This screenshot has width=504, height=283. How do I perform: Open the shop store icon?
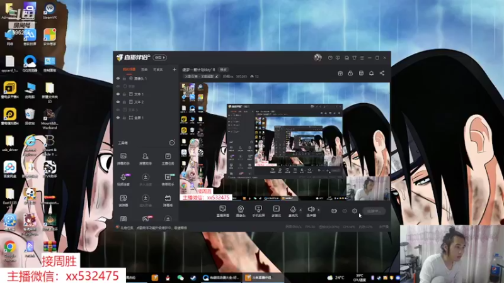point(361,73)
